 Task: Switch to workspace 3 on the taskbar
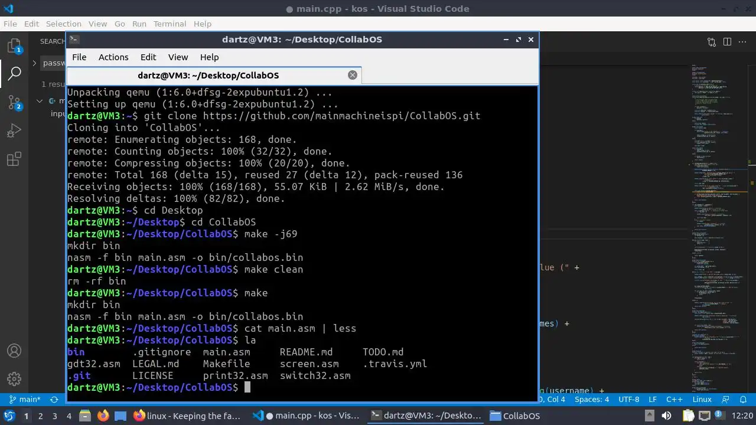[55, 416]
